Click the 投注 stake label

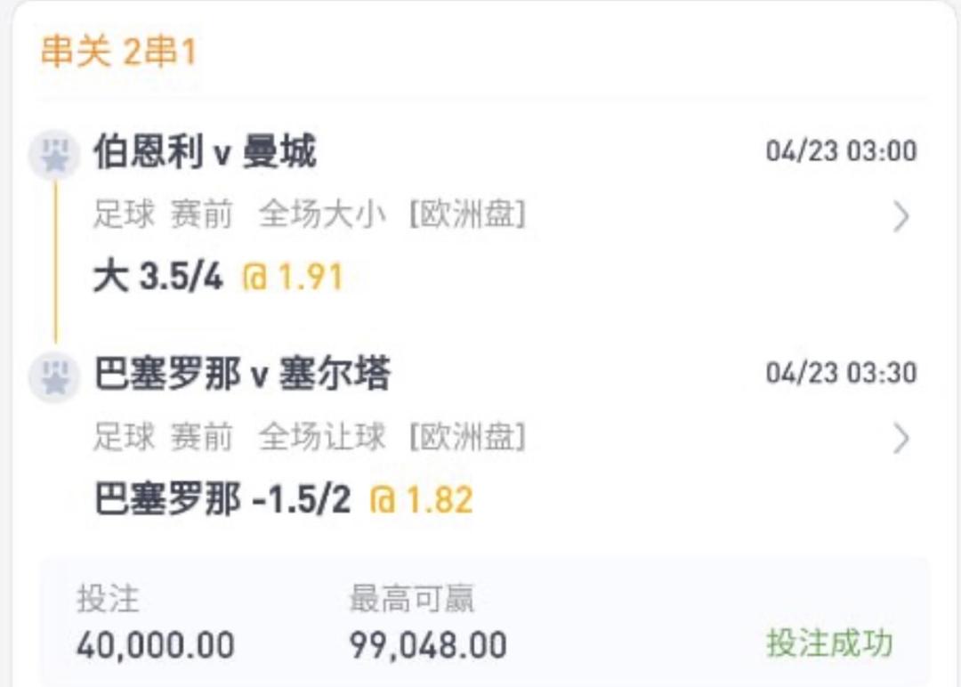pos(108,599)
